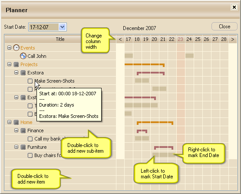Click the Furniture red summary bar
This screenshot has height=194, width=241.
point(164,147)
